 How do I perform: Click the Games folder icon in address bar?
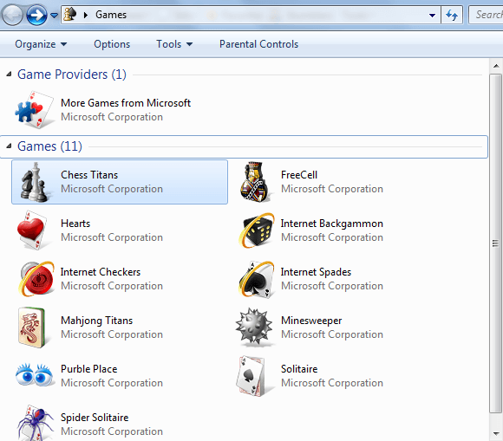70,14
